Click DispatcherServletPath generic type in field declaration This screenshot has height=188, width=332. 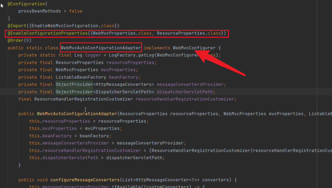124,92
